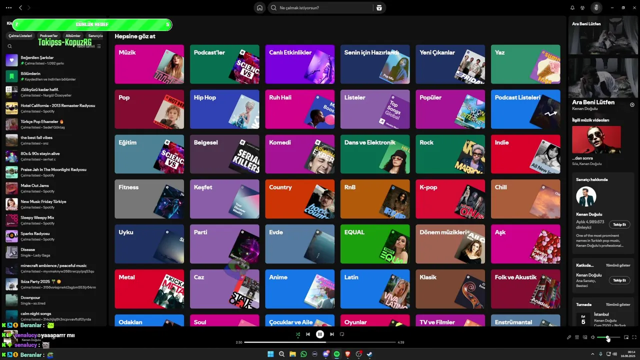Pause the current song
640x360 pixels.
(320, 334)
